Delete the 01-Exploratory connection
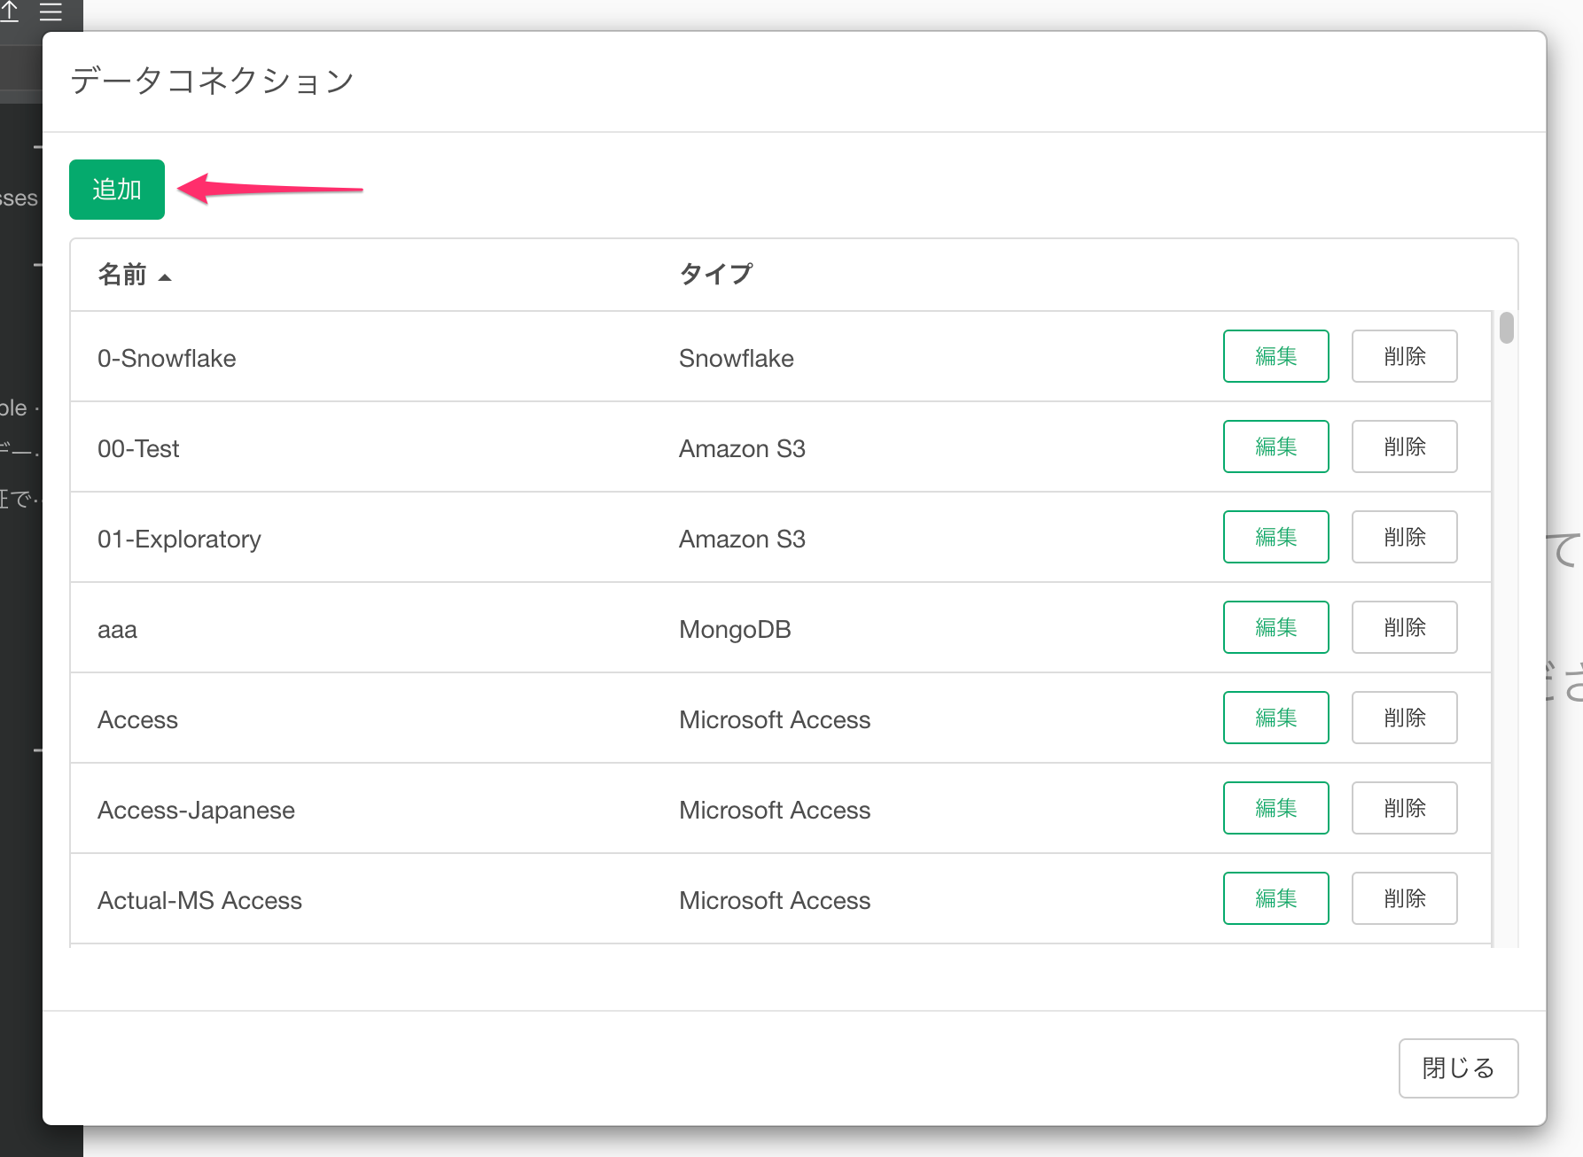Image resolution: width=1583 pixels, height=1157 pixels. 1404,537
